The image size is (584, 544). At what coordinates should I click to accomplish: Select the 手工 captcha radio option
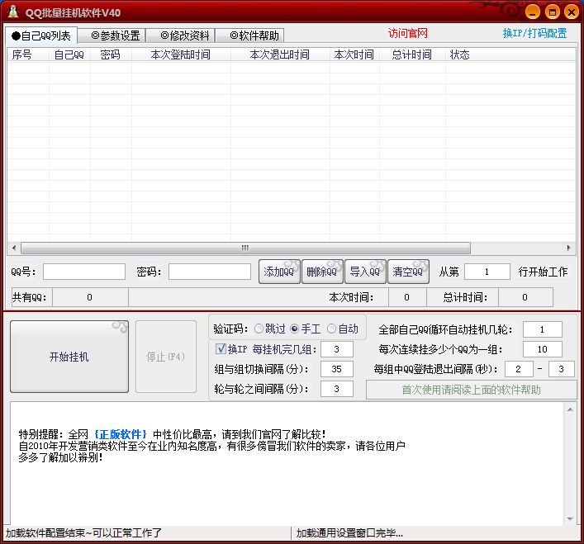(x=306, y=329)
